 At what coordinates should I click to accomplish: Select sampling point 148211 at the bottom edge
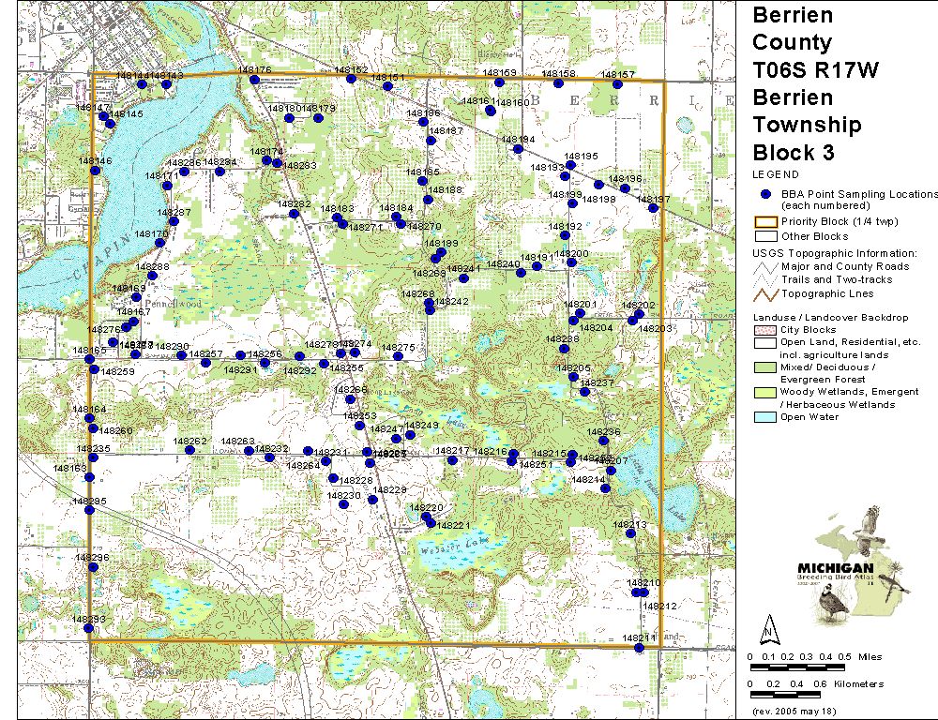[x=639, y=647]
